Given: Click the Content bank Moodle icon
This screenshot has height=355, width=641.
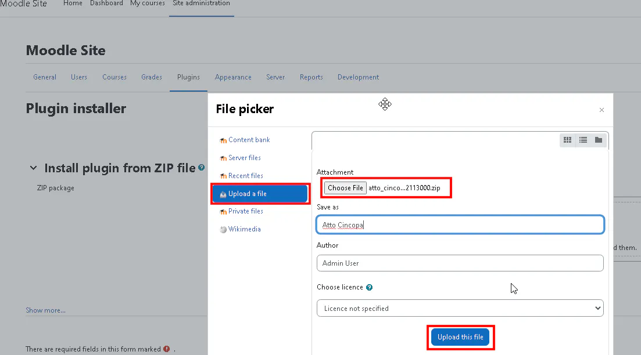Looking at the screenshot, I should [x=223, y=140].
